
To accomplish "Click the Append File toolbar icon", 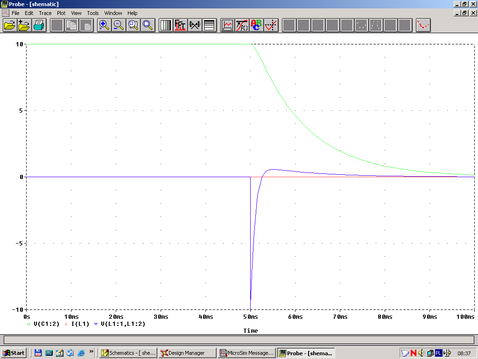I will pyautogui.click(x=24, y=25).
